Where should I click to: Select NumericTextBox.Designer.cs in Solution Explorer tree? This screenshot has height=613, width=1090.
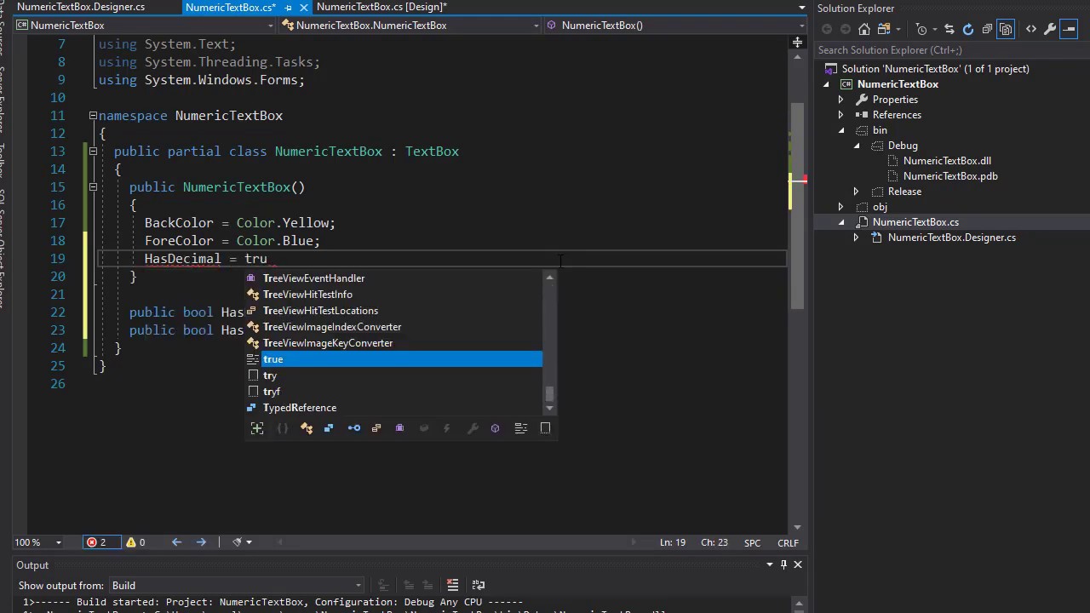pyautogui.click(x=952, y=238)
